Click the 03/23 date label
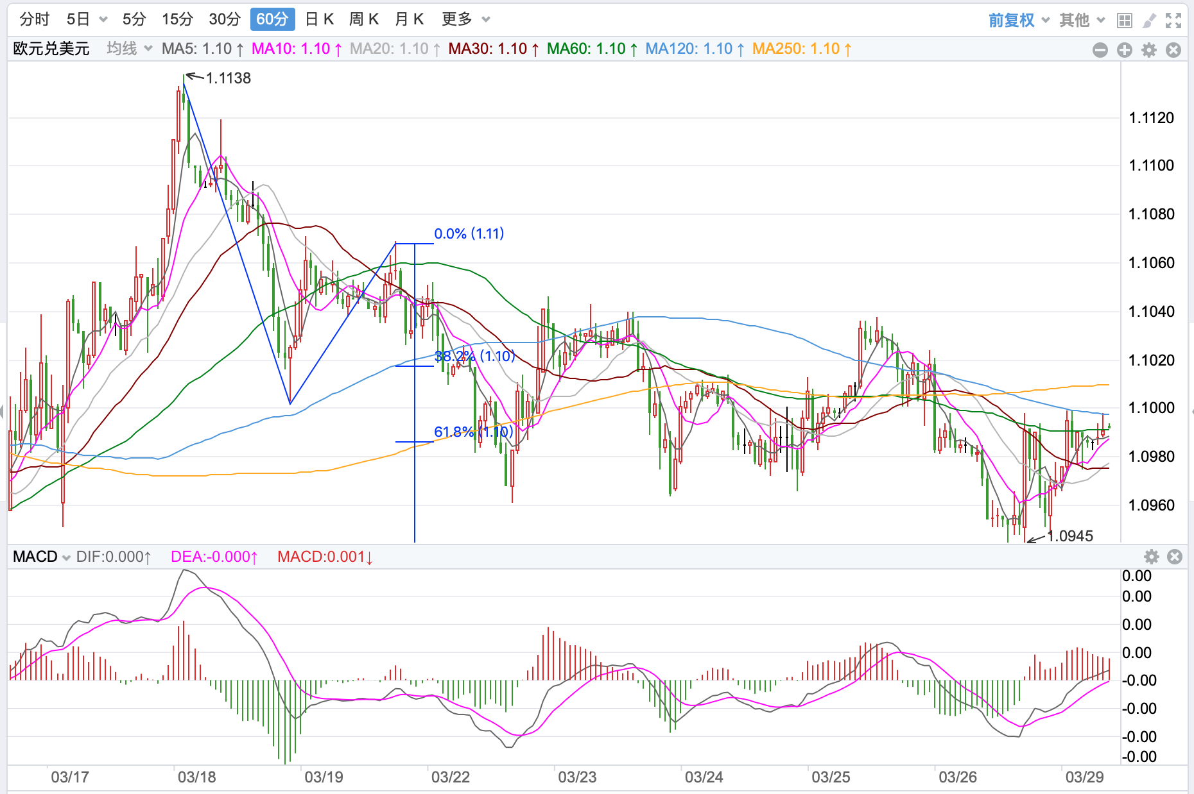1194x794 pixels. coord(578,777)
